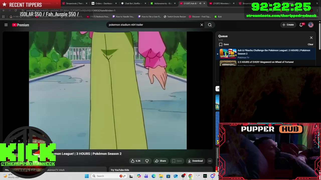Play Ash & Pikachu Challenge queue item
Image resolution: width=321 pixels, height=180 pixels.
(266, 54)
